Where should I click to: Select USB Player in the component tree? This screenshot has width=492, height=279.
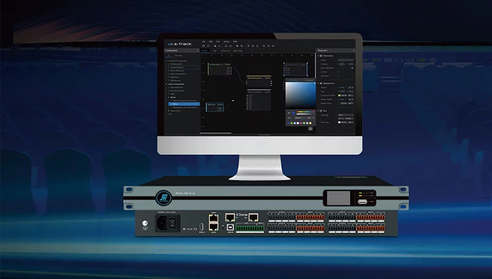coord(175,77)
